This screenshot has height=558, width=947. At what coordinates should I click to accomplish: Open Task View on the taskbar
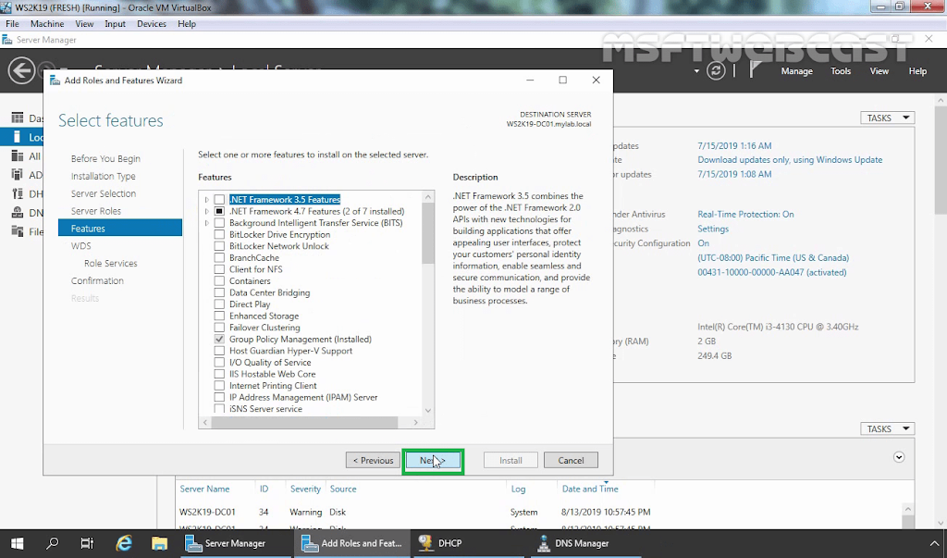[x=88, y=543]
